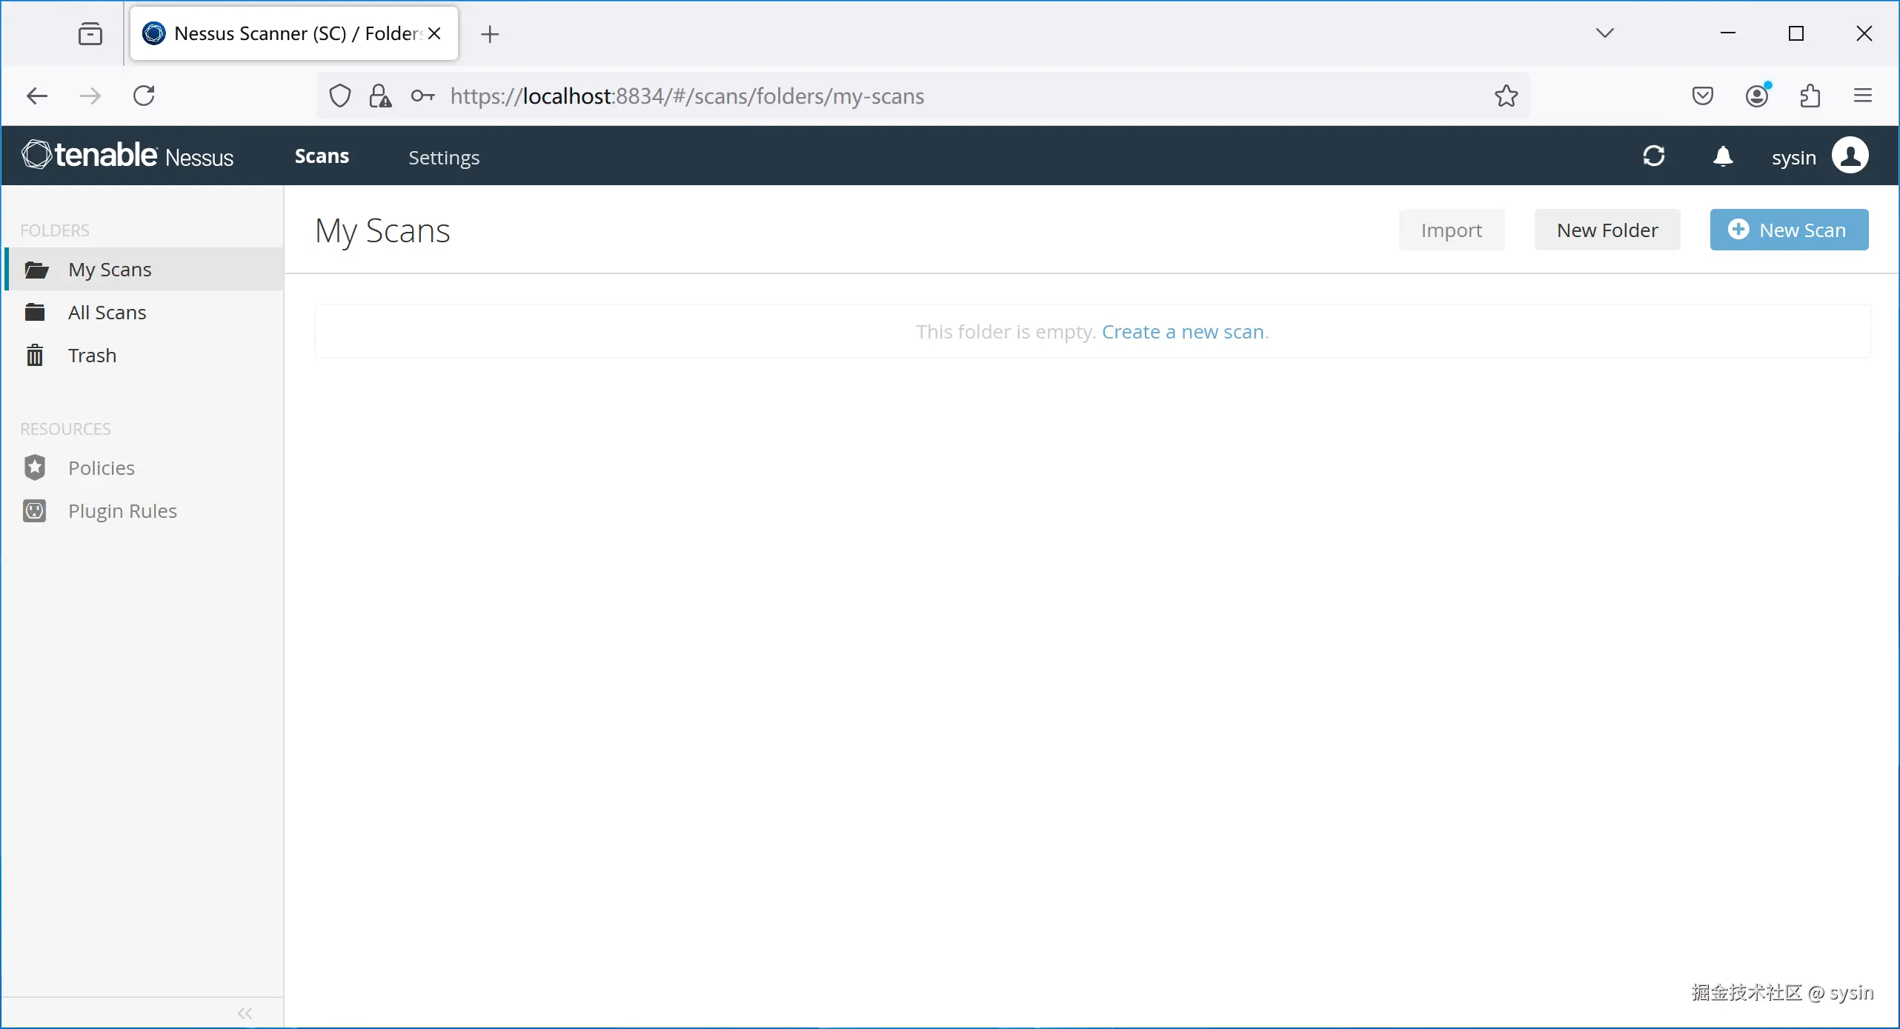Image resolution: width=1900 pixels, height=1029 pixels.
Task: Select the Scans tab in the header
Action: point(322,156)
